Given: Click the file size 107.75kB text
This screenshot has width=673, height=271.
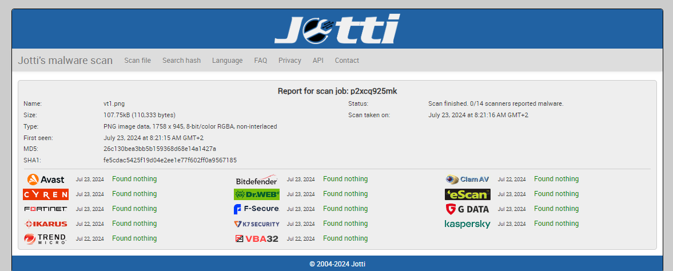Looking at the screenshot, I should pyautogui.click(x=140, y=115).
